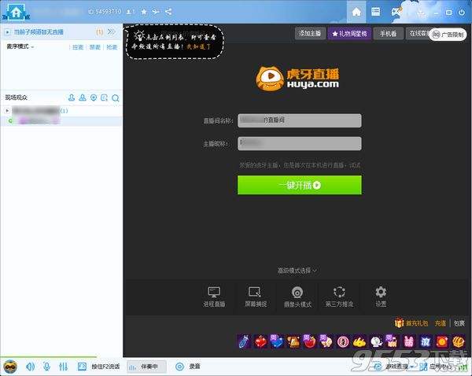This screenshot has height=376, width=472.
Task: Open 设置 gear icon
Action: pyautogui.click(x=381, y=297)
